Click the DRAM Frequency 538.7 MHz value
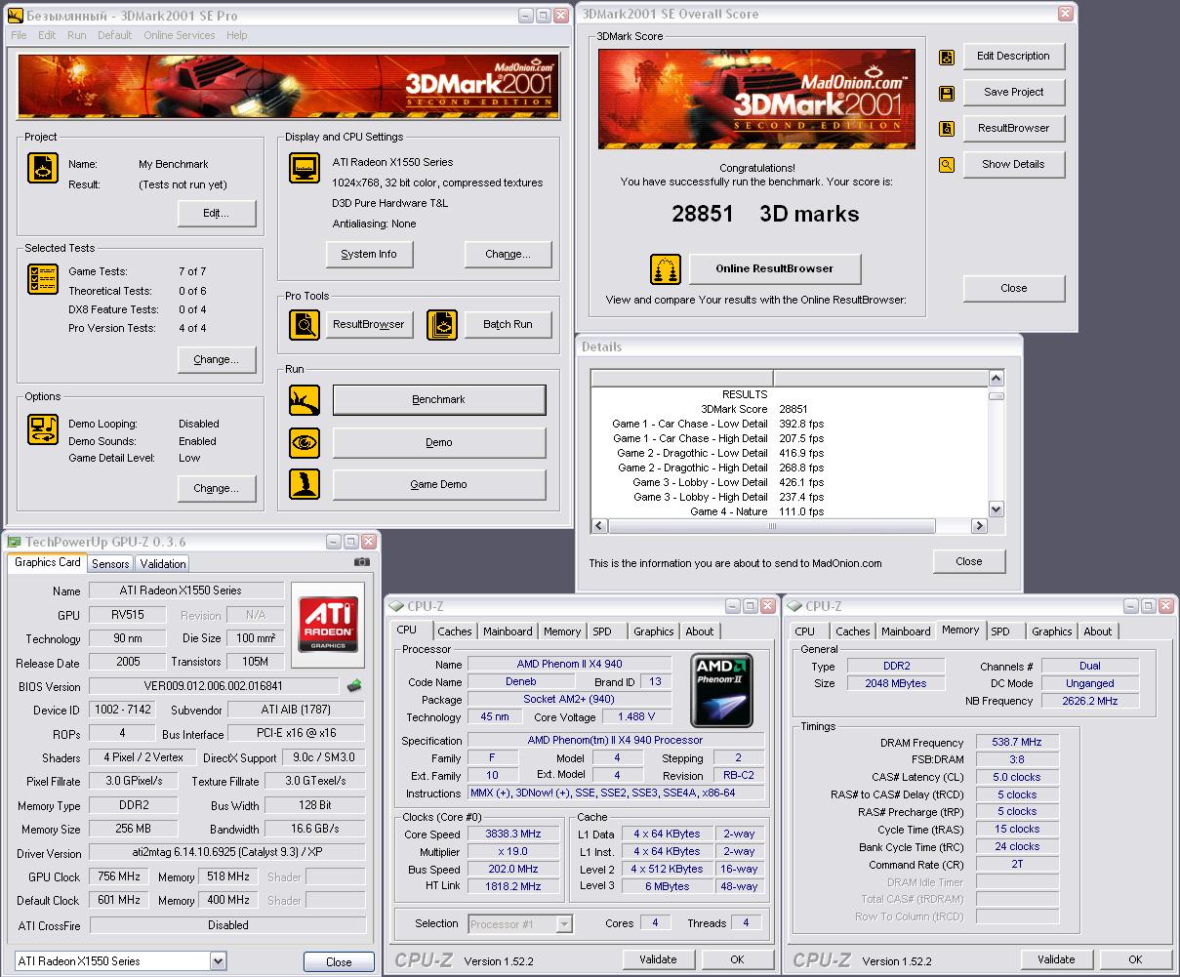 (x=1017, y=743)
